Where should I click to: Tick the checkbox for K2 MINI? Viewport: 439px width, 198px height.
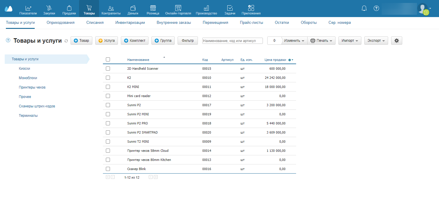108,87
